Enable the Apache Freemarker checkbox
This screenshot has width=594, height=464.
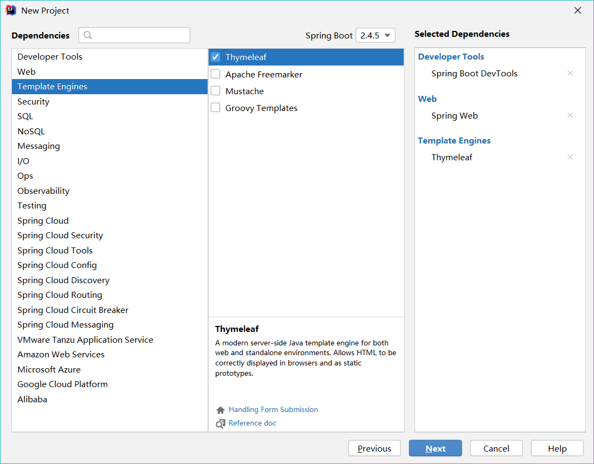pos(216,74)
